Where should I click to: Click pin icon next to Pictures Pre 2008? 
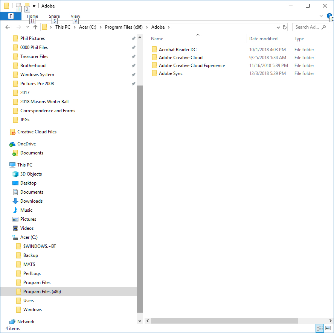point(134,84)
